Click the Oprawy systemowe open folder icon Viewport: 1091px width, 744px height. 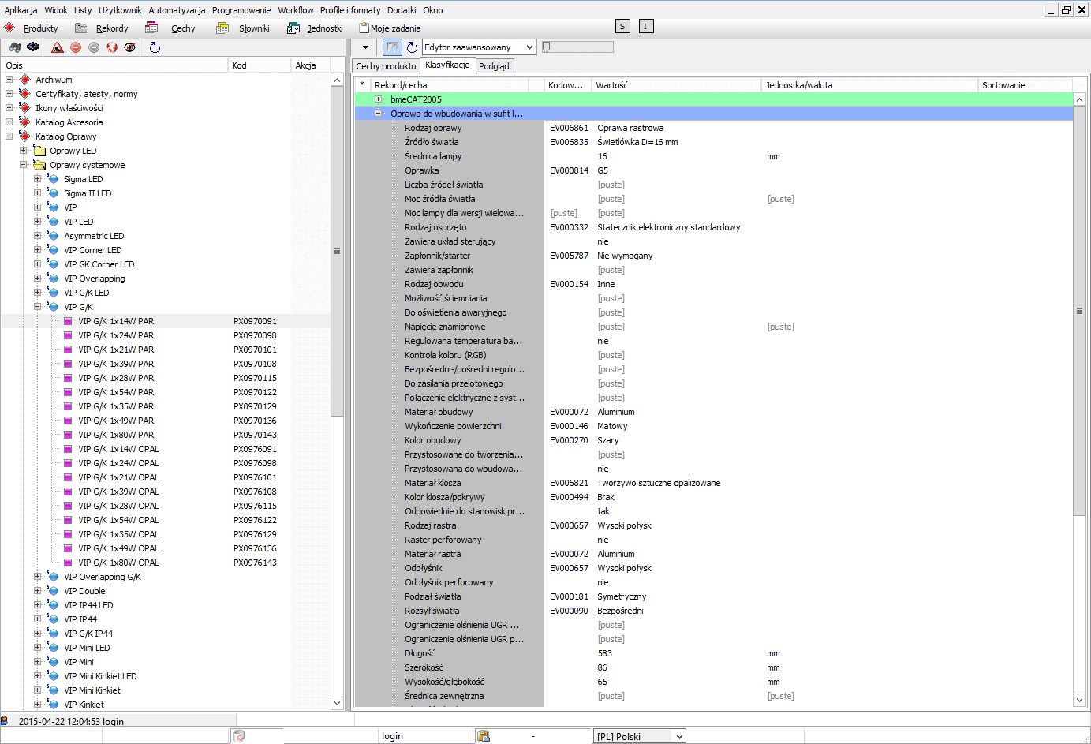click(x=39, y=165)
